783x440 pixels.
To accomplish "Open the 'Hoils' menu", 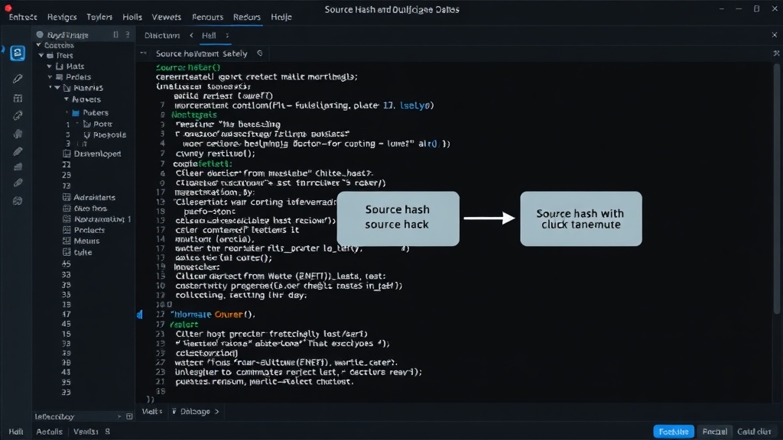I will [x=132, y=17].
